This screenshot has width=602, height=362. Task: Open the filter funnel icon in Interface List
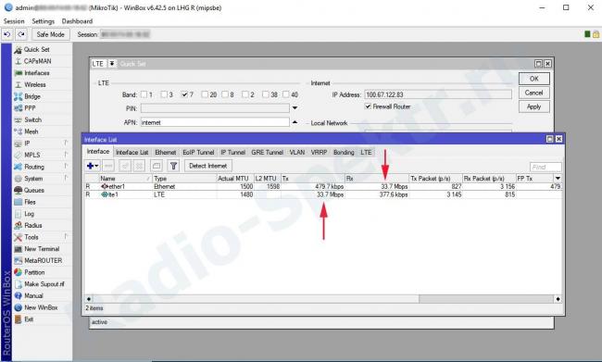click(173, 166)
